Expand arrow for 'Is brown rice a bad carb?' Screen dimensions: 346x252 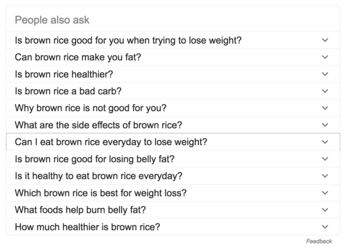tap(325, 91)
